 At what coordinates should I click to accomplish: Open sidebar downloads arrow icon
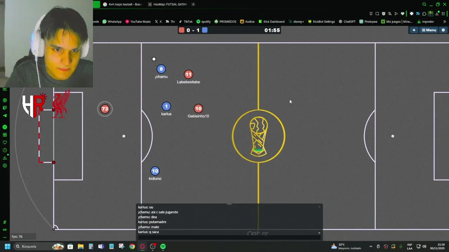[x=5, y=158]
